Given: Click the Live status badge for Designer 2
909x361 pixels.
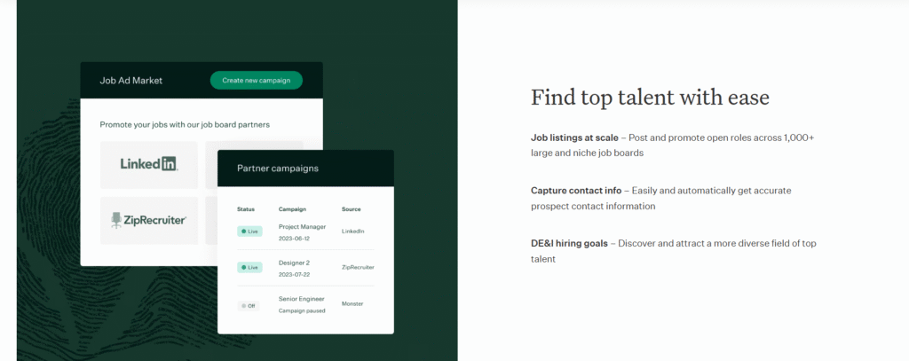Looking at the screenshot, I should [249, 267].
